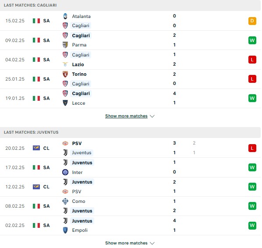Click the Como team crest icon
262x248 pixels.
click(x=65, y=201)
